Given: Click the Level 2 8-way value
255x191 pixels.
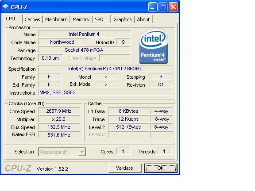Looking at the screenshot, I should pos(162,127).
